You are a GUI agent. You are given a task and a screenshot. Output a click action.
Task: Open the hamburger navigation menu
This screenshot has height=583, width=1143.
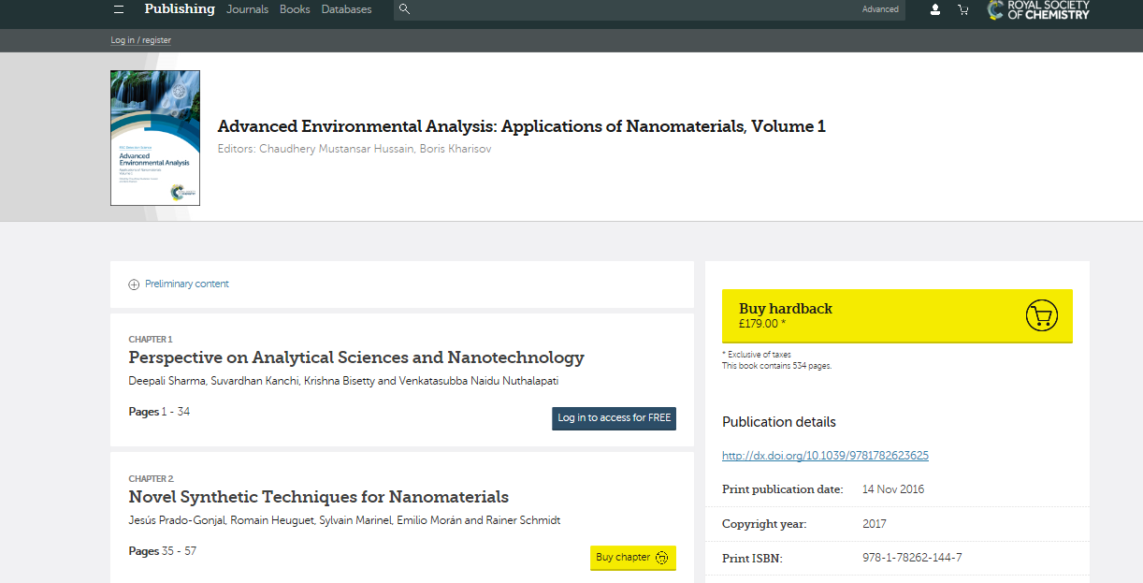[x=118, y=9]
